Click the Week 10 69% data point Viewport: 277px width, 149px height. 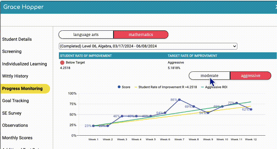pos(222,106)
